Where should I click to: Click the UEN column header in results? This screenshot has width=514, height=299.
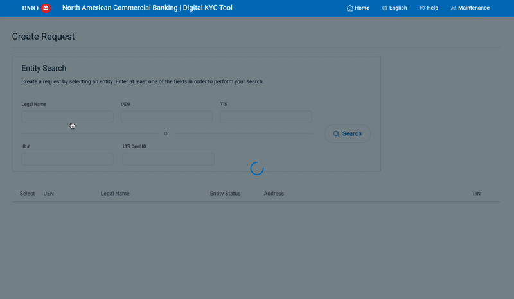pos(49,194)
